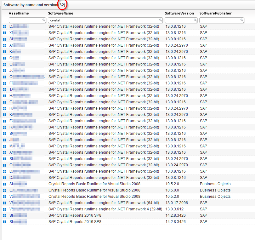
Task: Click the Windows icon on the last table row
Action: 4,222
